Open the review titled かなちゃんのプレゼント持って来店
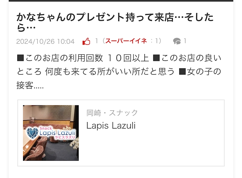242x178 pixels. click(115, 22)
